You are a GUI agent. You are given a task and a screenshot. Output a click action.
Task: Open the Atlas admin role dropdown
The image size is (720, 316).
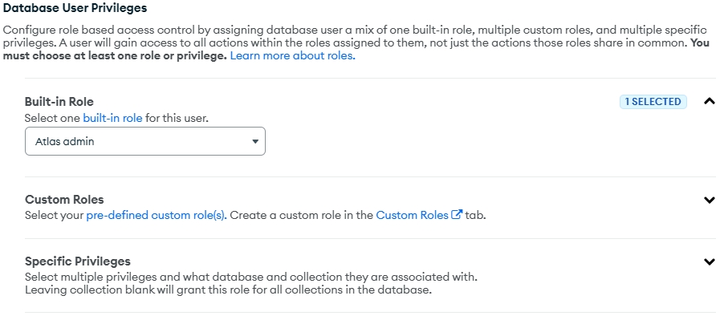[145, 141]
